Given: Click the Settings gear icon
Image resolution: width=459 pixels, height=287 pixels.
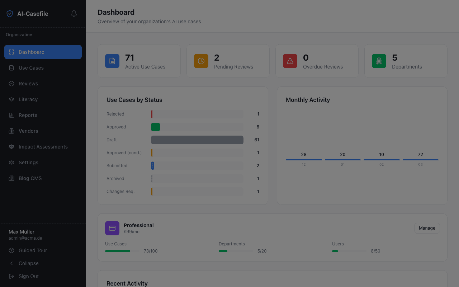Looking at the screenshot, I should (11, 162).
